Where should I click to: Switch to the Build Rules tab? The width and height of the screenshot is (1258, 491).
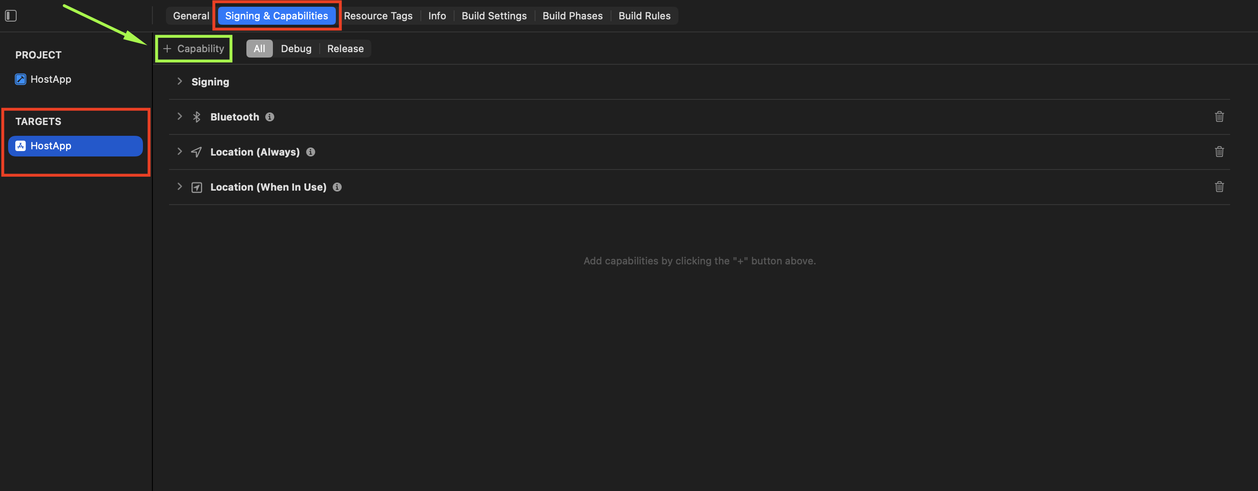pos(644,16)
